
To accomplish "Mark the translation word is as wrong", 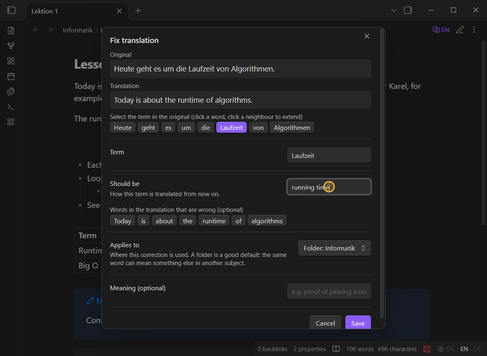I will tap(143, 221).
